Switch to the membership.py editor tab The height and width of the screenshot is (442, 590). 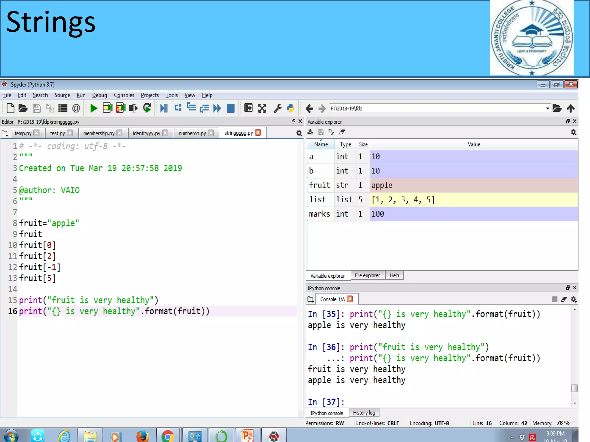99,133
